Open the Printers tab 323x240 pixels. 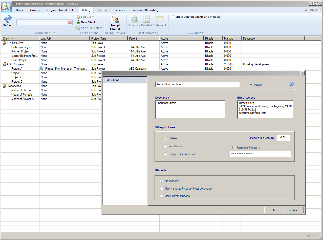(x=102, y=10)
